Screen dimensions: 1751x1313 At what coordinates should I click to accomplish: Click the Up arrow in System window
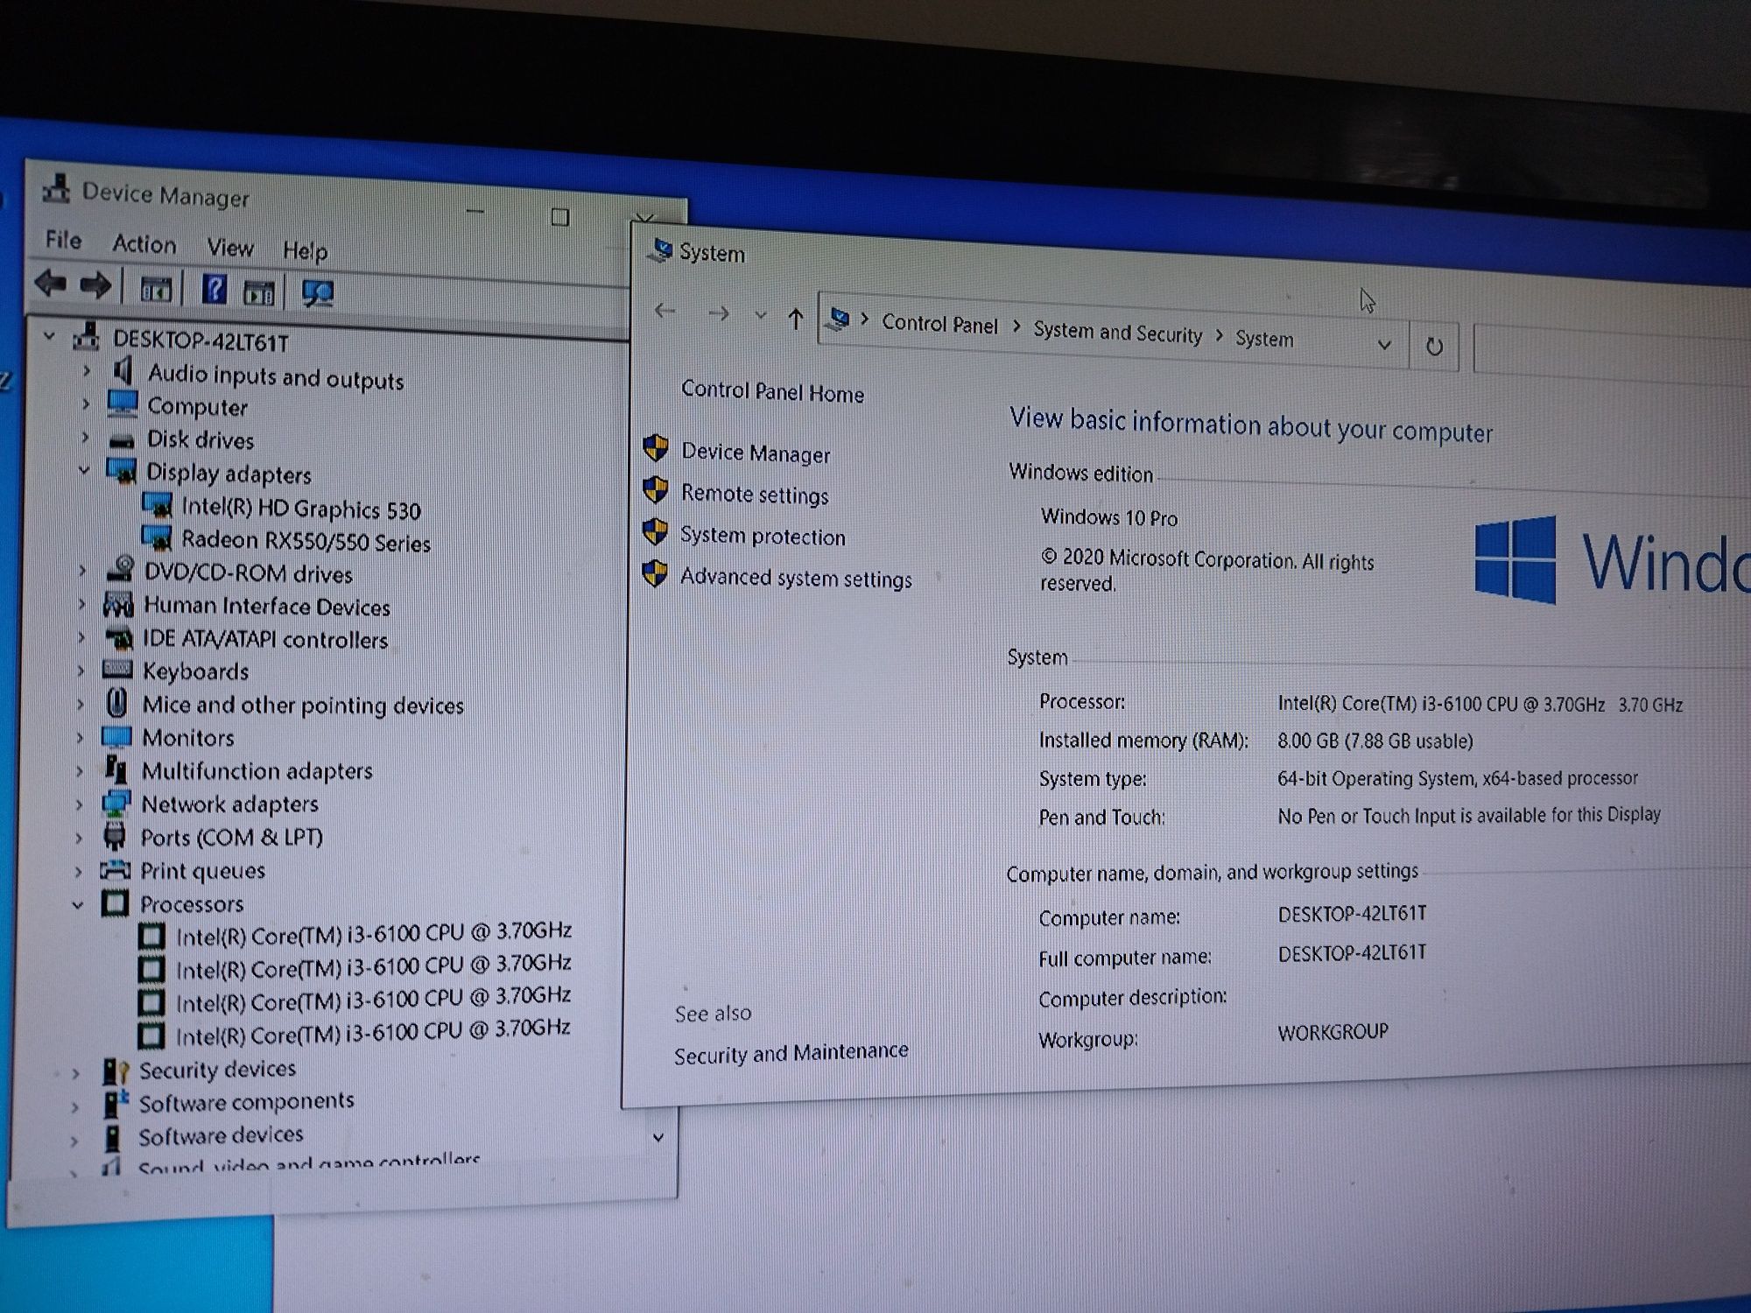795,318
